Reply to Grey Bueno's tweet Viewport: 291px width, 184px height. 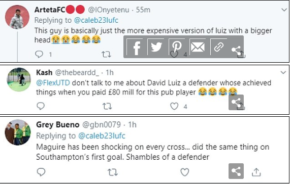pos(41,172)
